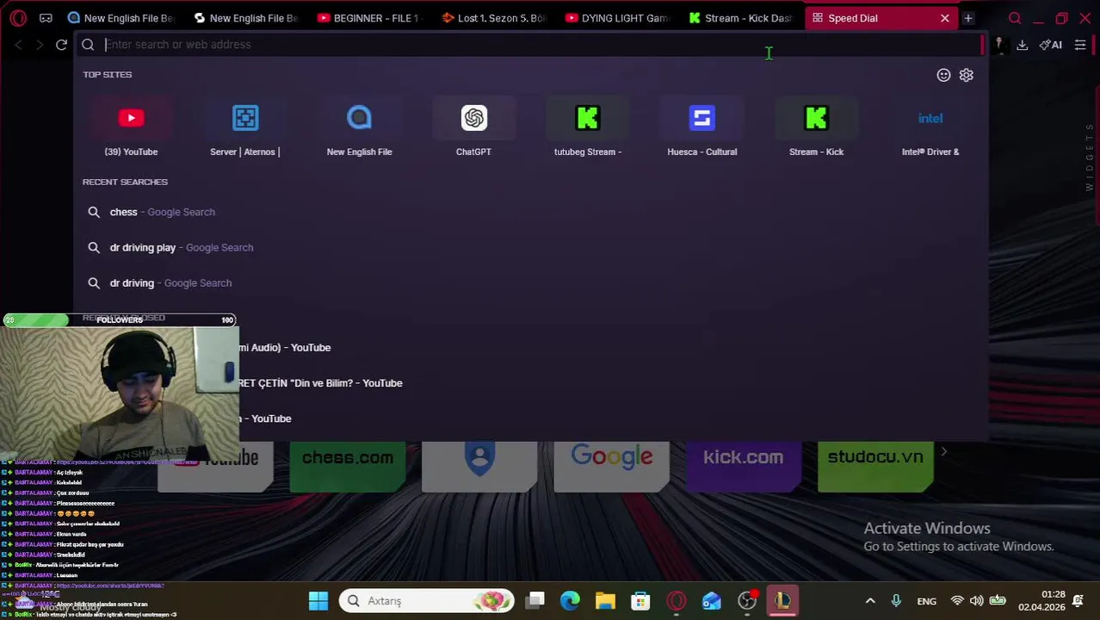Expand the WIDGETS side panel
Screen dimensions: 1100x620
coord(1090,157)
